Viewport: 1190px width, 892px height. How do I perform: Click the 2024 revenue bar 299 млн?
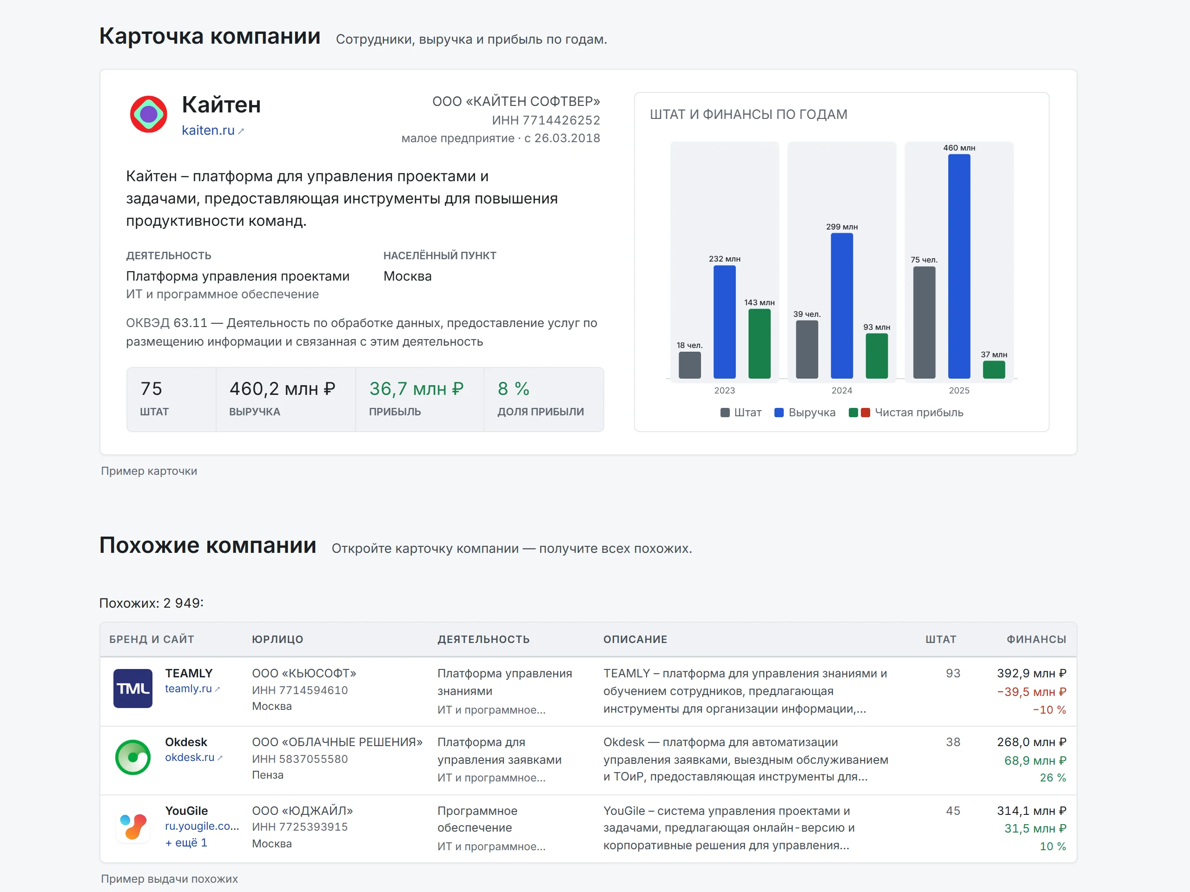(841, 305)
